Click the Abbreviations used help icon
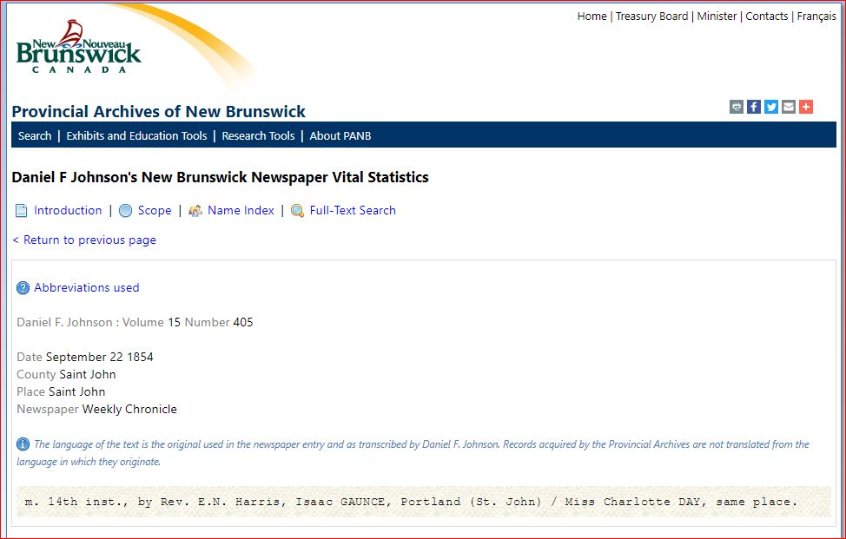This screenshot has height=539, width=846. click(x=23, y=288)
